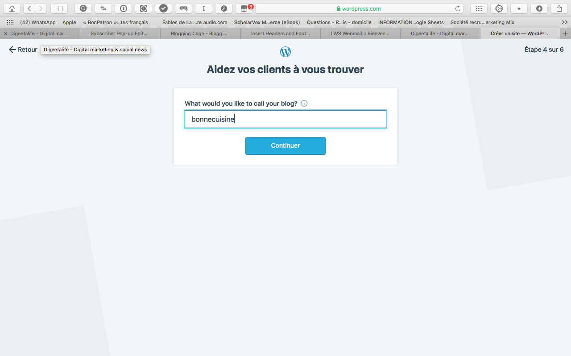
Task: Open the 1Password extension icon
Action: click(x=123, y=8)
